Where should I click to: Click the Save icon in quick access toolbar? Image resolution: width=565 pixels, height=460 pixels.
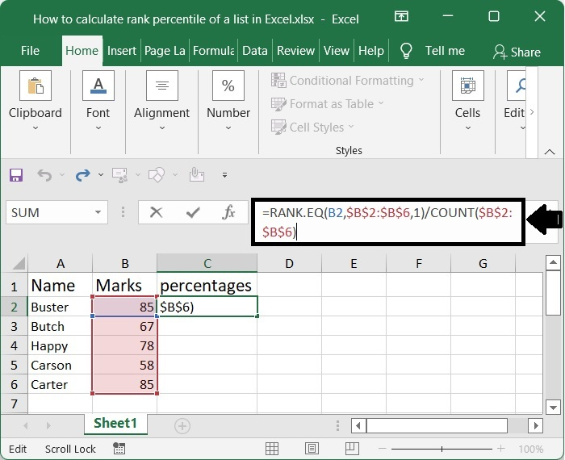pyautogui.click(x=16, y=174)
